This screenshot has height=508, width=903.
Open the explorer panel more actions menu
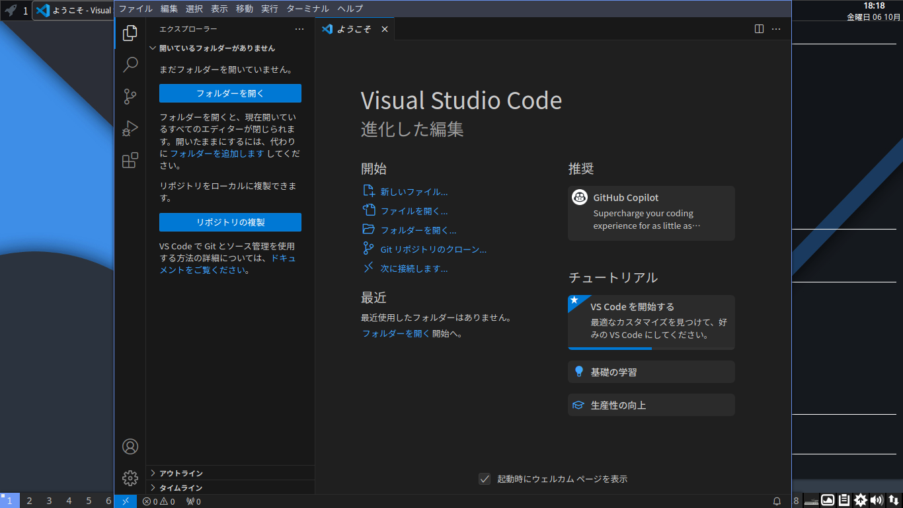pos(299,29)
